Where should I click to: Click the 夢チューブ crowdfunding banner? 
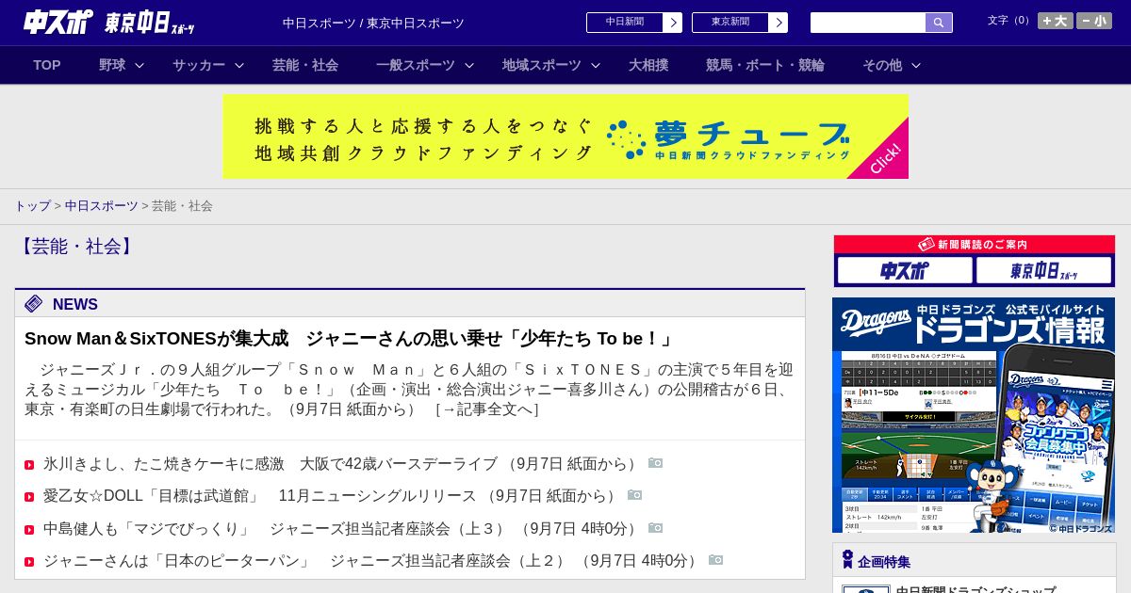coord(565,136)
